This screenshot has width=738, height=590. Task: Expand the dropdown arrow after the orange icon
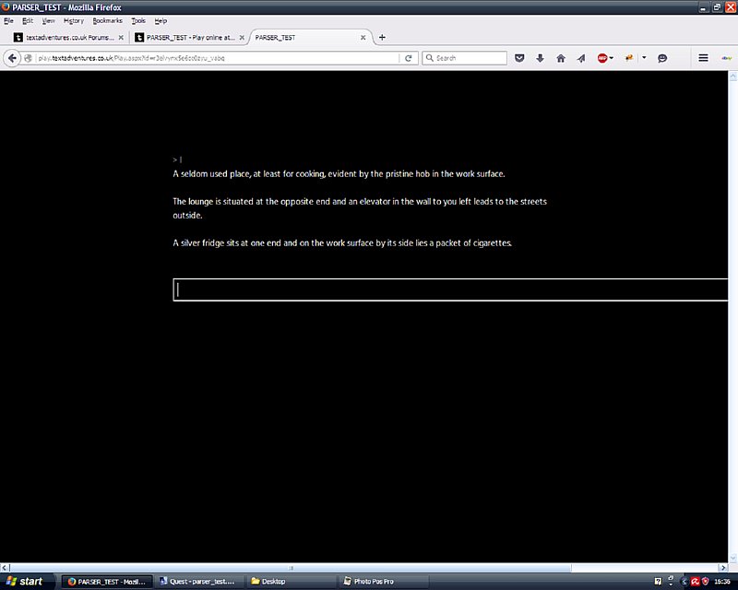pyautogui.click(x=644, y=57)
